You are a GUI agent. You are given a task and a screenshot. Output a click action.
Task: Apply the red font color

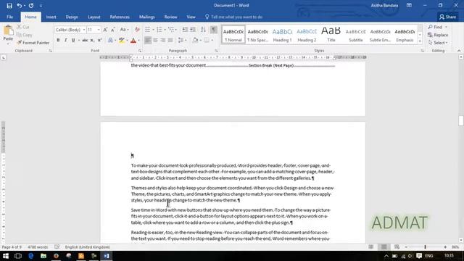[133, 41]
